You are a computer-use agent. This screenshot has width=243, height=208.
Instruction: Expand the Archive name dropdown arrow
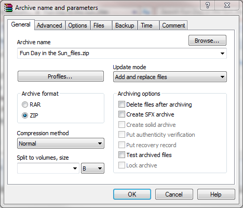222,54
